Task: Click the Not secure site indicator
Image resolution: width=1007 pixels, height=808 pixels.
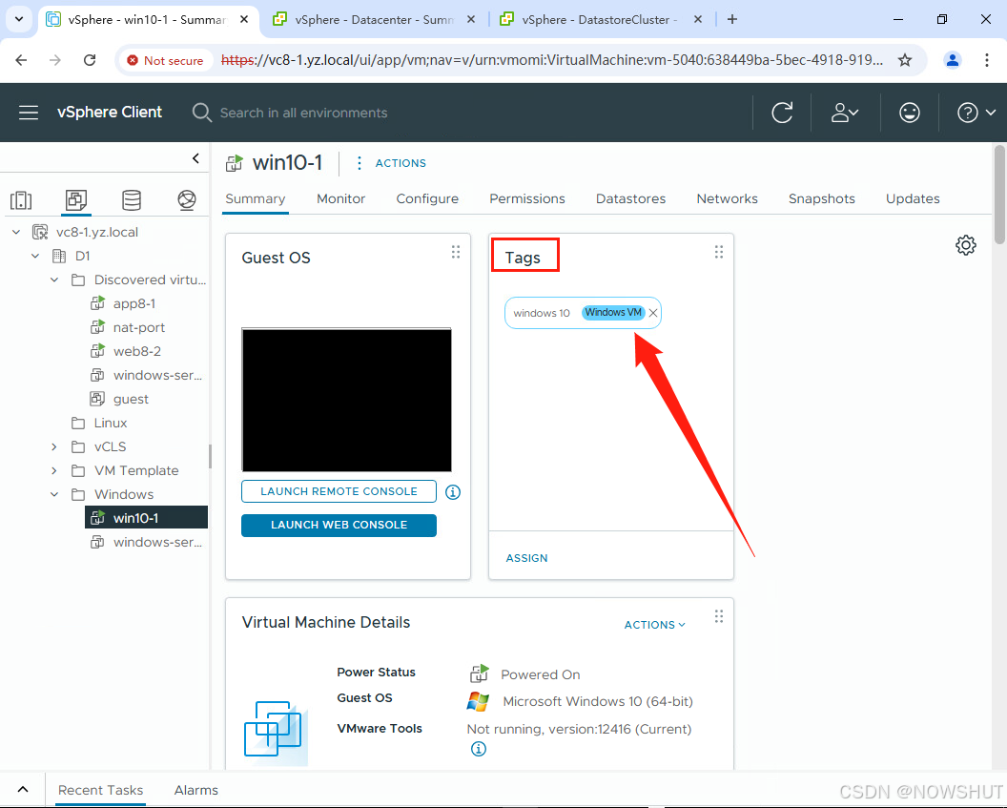Action: click(x=165, y=60)
